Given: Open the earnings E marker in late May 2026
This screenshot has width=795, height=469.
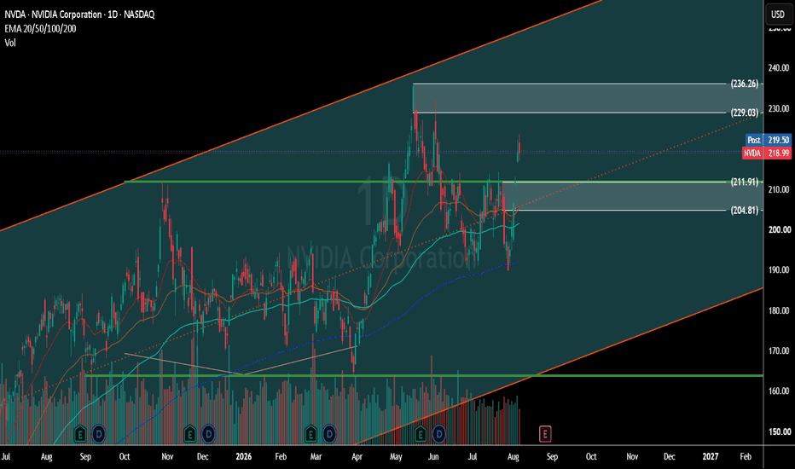Looking at the screenshot, I should [x=421, y=434].
